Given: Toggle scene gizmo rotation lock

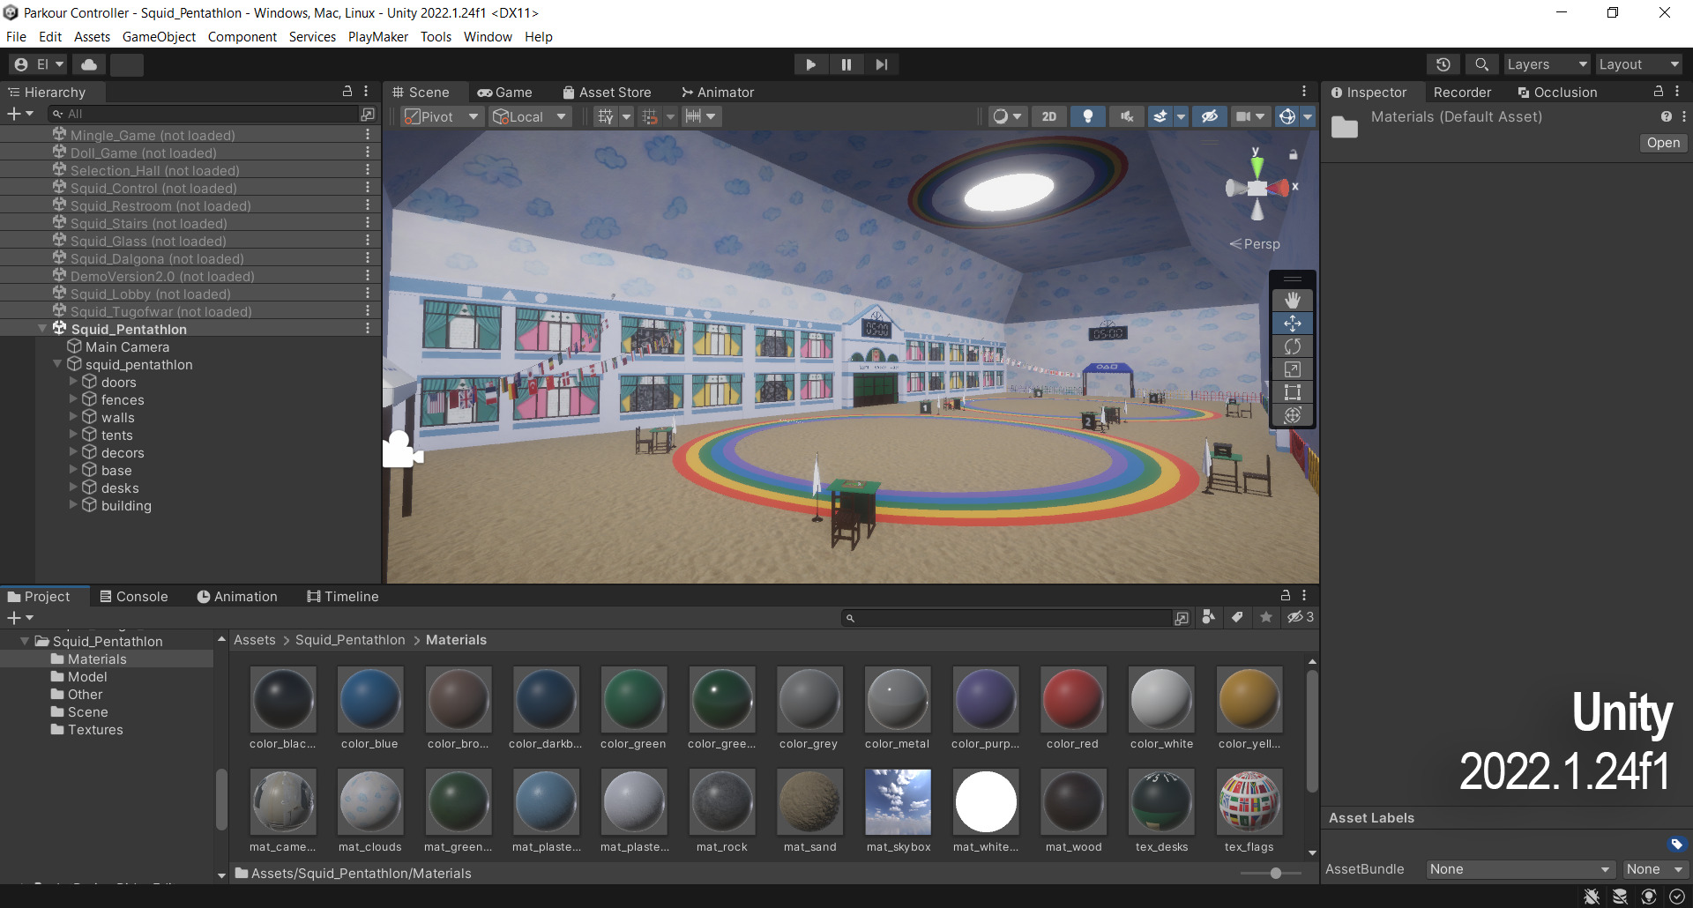Looking at the screenshot, I should click(1294, 155).
